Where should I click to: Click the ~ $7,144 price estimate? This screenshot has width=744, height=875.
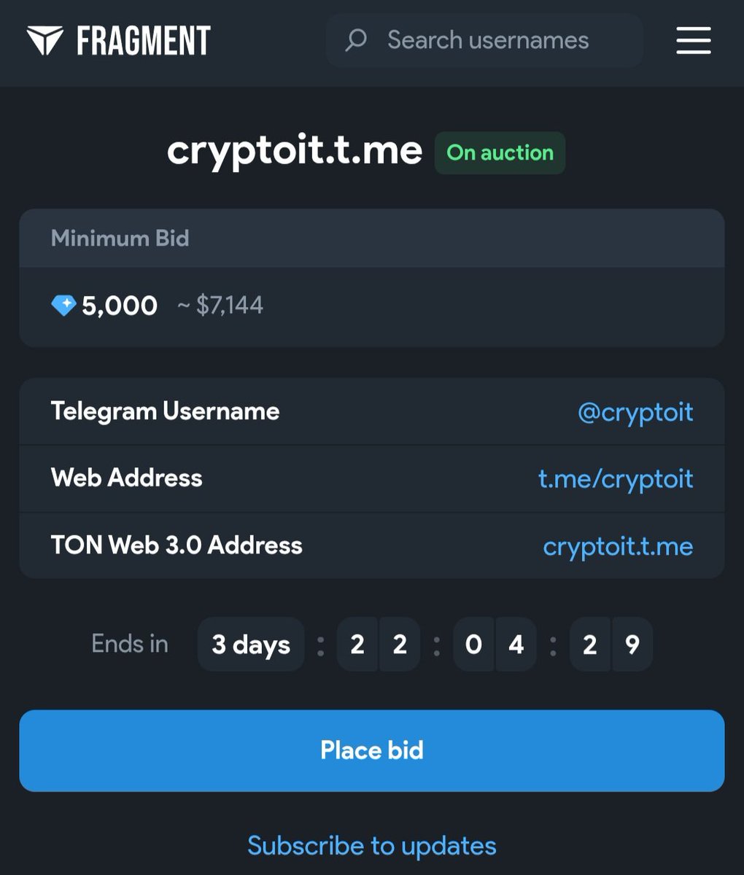tap(220, 305)
